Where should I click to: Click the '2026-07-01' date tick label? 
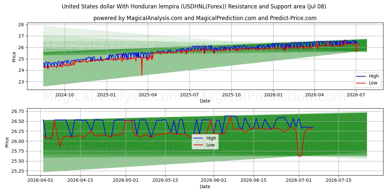299,180
